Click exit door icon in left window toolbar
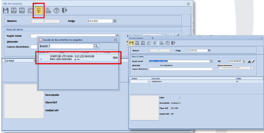The width and height of the screenshot is (264, 133). coord(65,10)
